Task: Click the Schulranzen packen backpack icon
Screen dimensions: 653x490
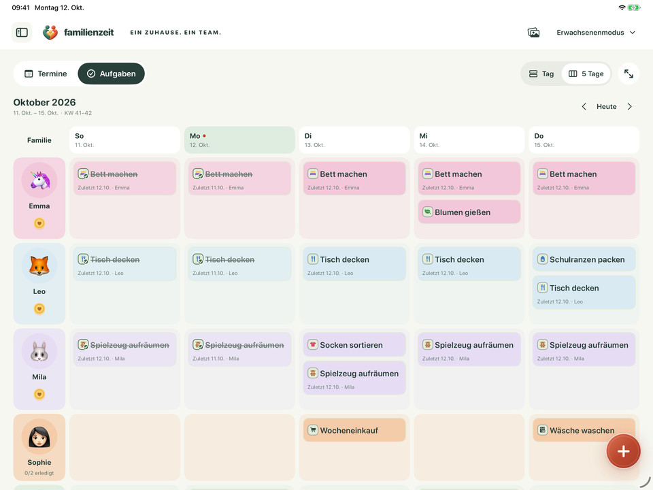Action: [542, 259]
